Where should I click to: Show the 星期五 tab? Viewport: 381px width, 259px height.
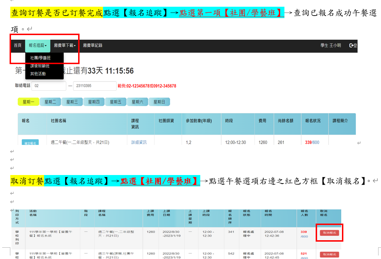click(115, 102)
